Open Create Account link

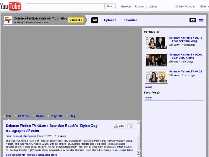point(185,7)
